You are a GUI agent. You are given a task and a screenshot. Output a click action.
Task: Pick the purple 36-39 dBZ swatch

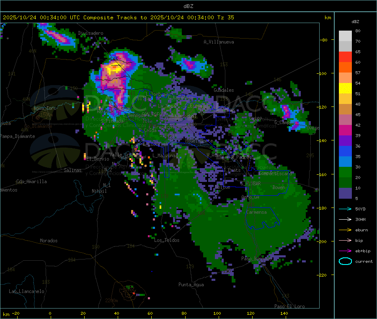[x=345, y=141]
